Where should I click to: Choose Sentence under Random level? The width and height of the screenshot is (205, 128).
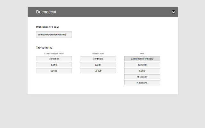click(98, 59)
